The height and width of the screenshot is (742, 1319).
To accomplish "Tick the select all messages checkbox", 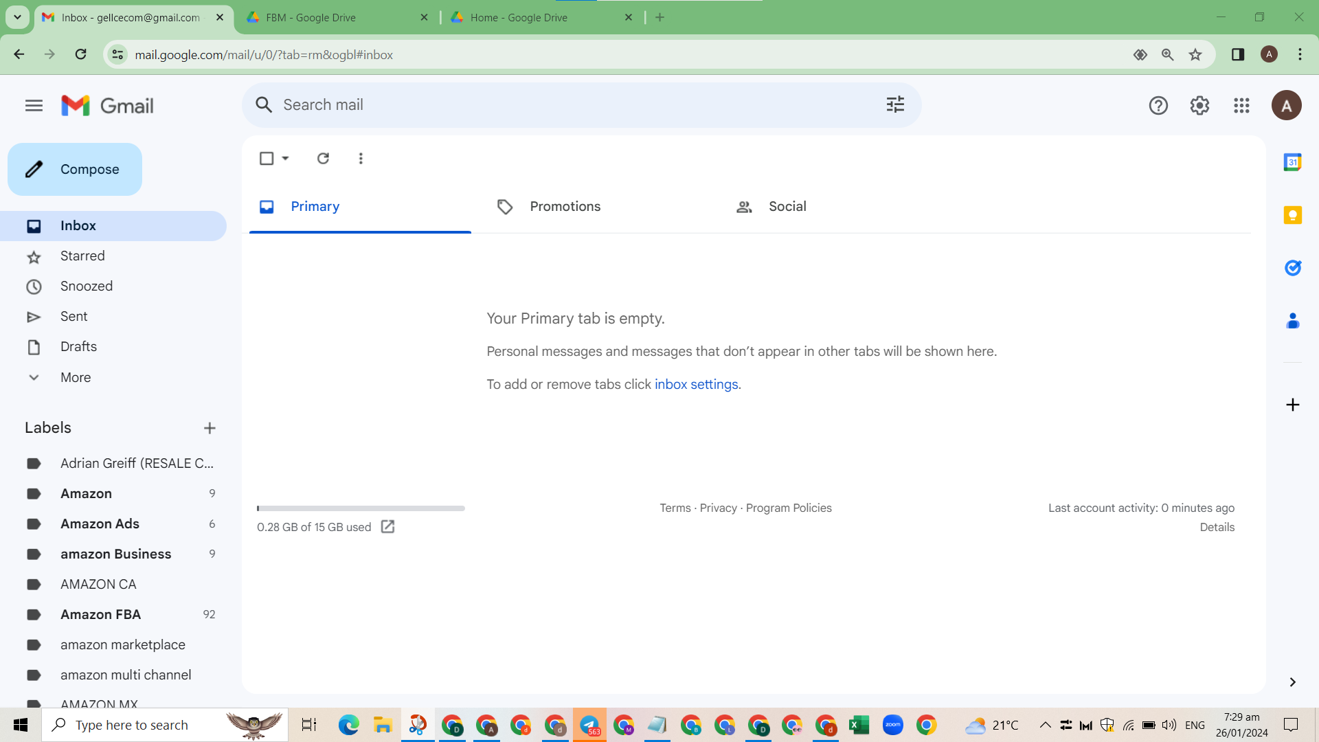I will tap(267, 159).
